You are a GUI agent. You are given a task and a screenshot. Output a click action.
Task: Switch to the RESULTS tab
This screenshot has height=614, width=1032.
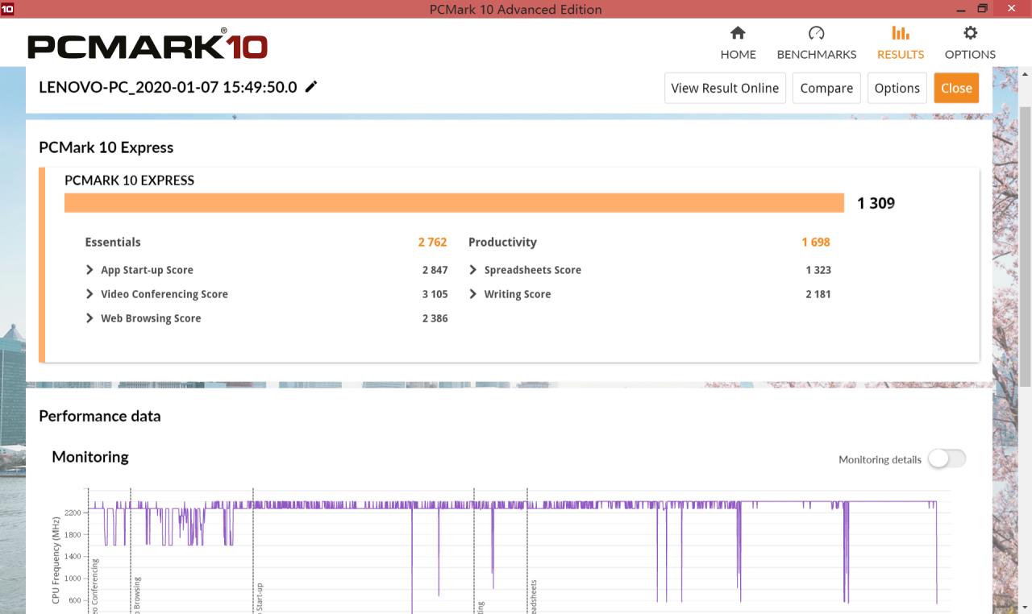click(x=900, y=43)
